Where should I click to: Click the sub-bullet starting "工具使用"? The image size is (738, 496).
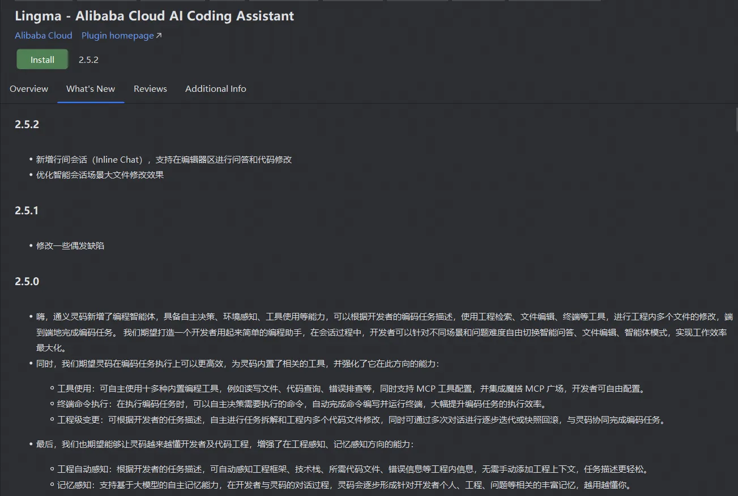(x=352, y=389)
